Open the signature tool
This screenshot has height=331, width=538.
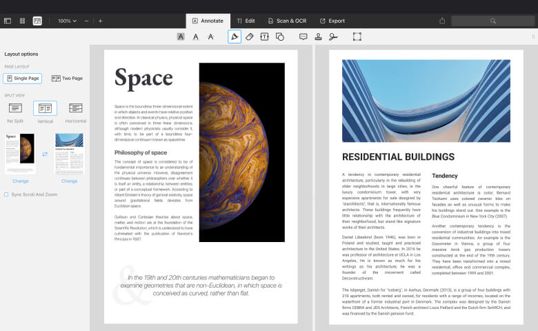(x=333, y=37)
